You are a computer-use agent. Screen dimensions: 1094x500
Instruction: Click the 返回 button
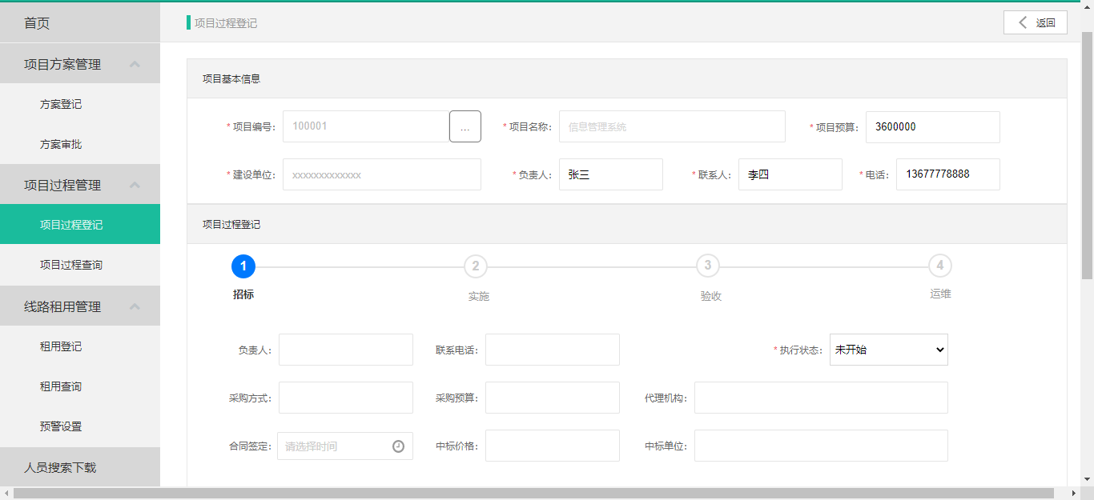(x=1036, y=22)
